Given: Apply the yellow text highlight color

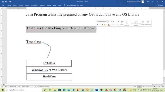Looking at the screenshot, I should 105,25.
